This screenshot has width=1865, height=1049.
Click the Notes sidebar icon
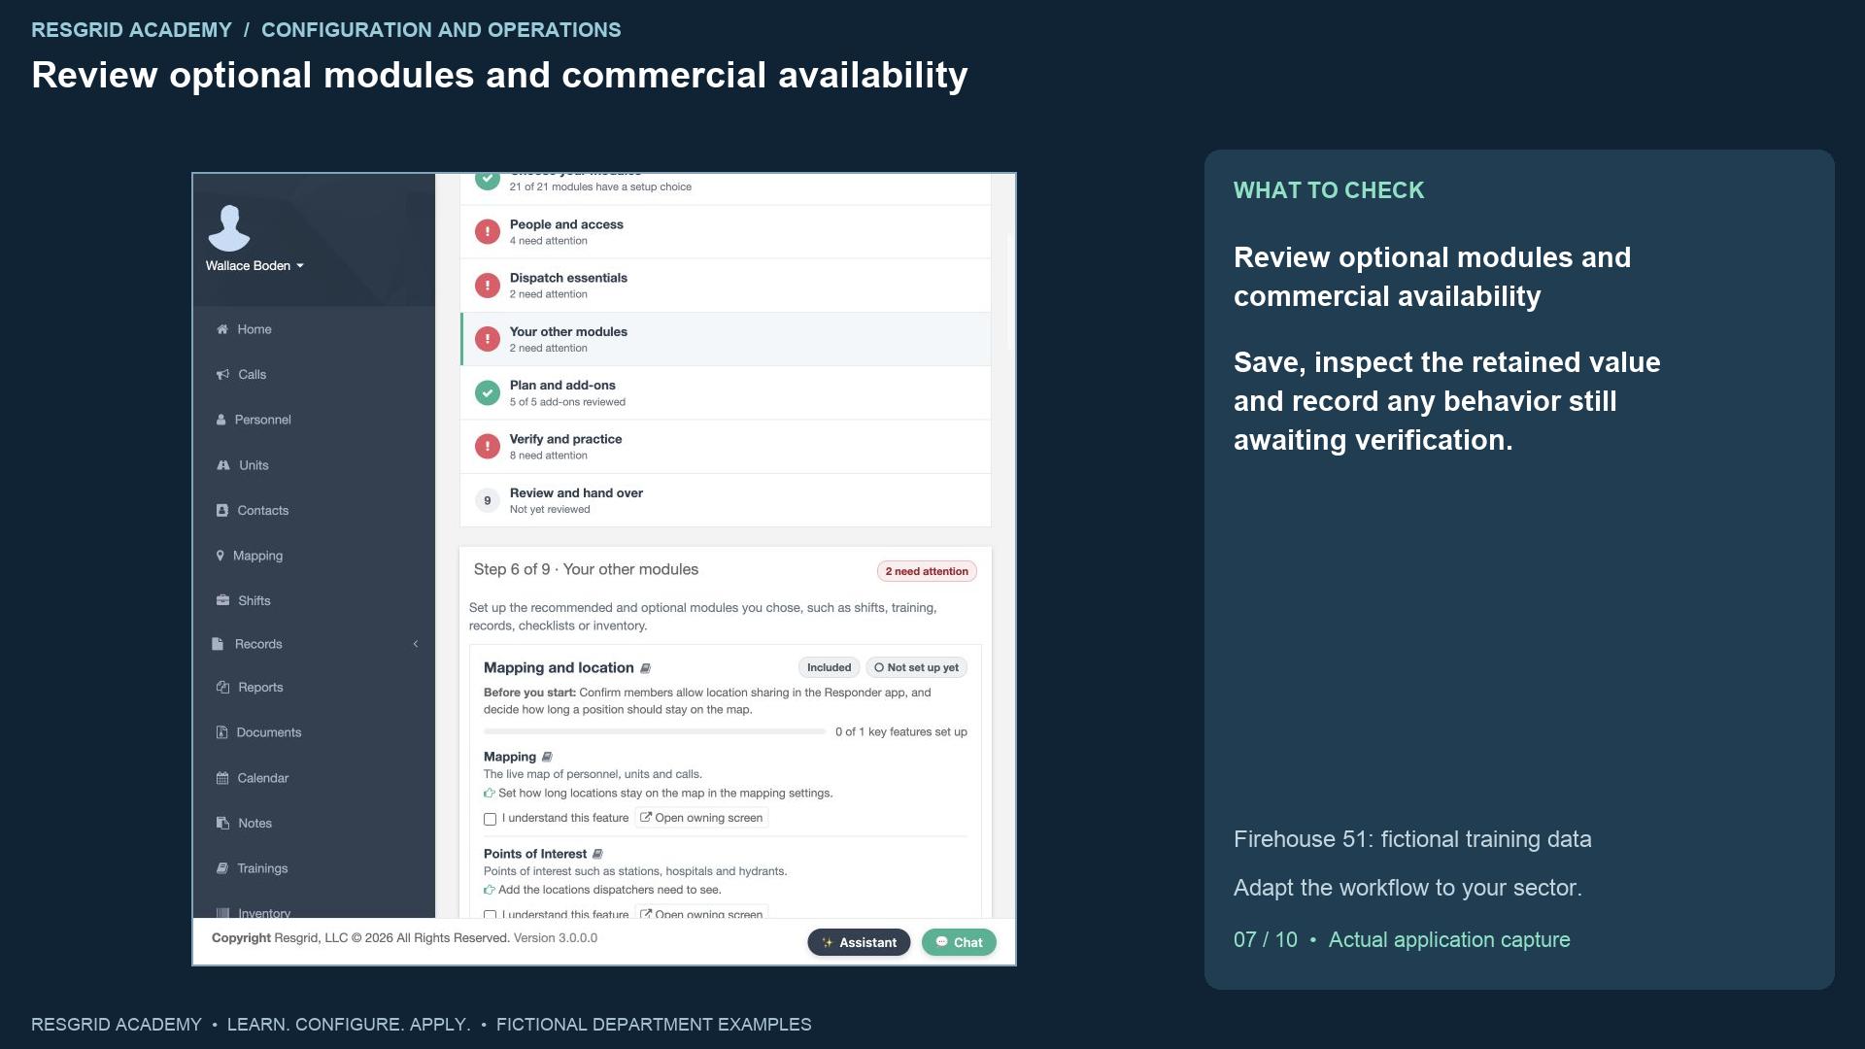point(222,823)
